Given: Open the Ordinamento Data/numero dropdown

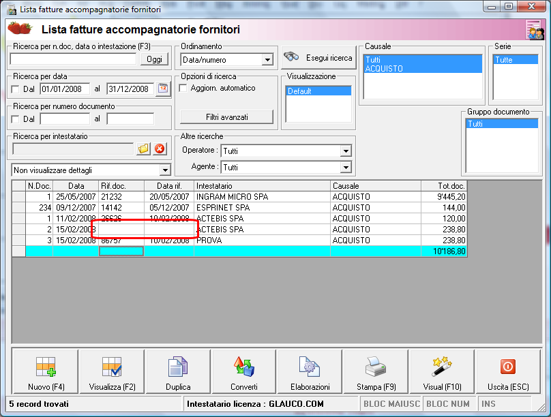Looking at the screenshot, I should click(267, 60).
